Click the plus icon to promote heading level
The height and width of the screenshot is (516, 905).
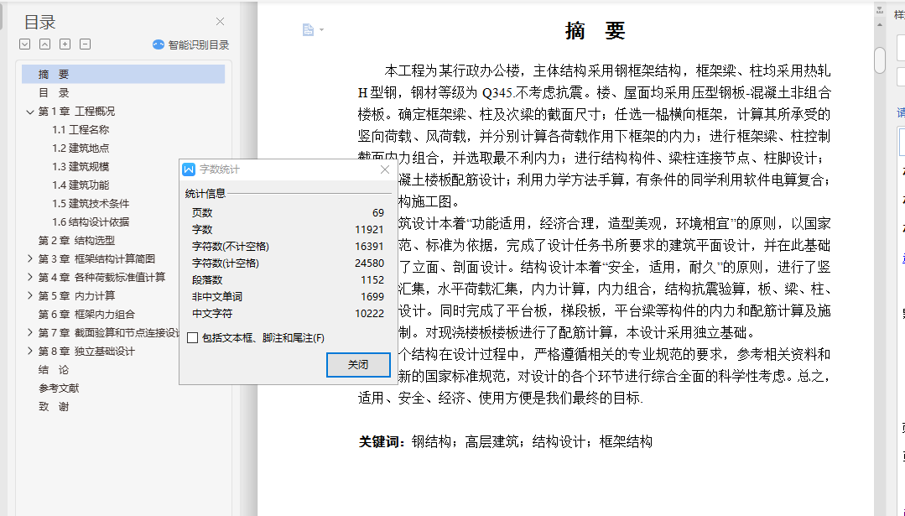pos(65,44)
